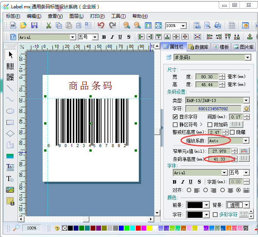Open the #条码1 object dropdown
Screen dimensions: 258x237
[x=247, y=58]
